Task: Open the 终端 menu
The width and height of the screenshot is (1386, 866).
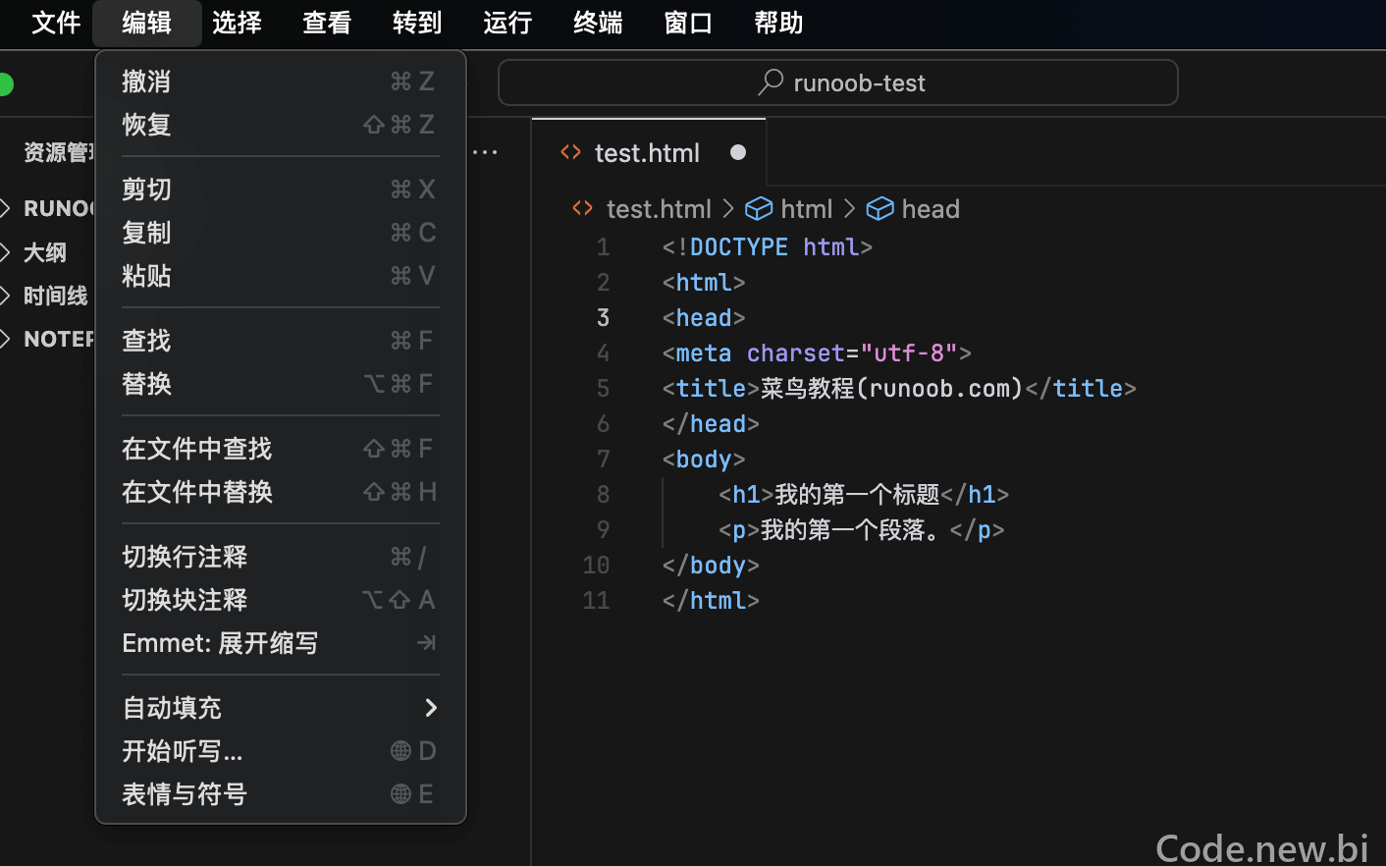Action: [x=599, y=23]
